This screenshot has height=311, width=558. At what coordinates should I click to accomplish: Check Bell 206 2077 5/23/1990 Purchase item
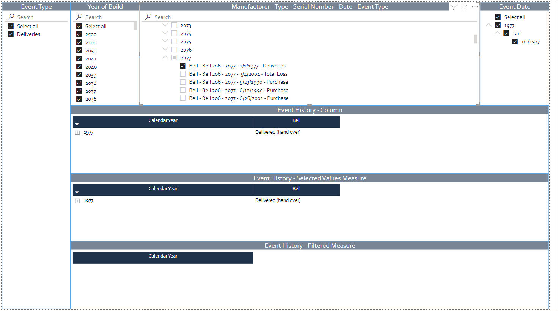point(183,82)
